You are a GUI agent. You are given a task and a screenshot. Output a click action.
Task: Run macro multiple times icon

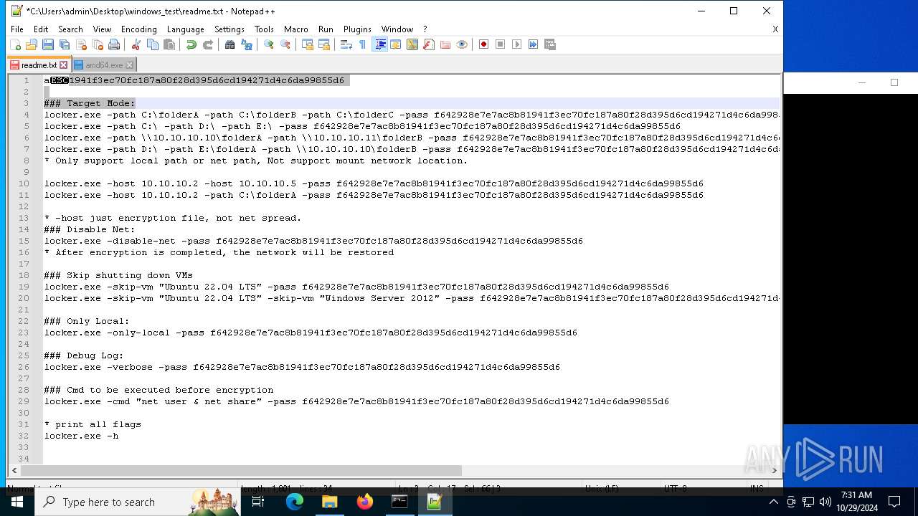click(x=534, y=44)
